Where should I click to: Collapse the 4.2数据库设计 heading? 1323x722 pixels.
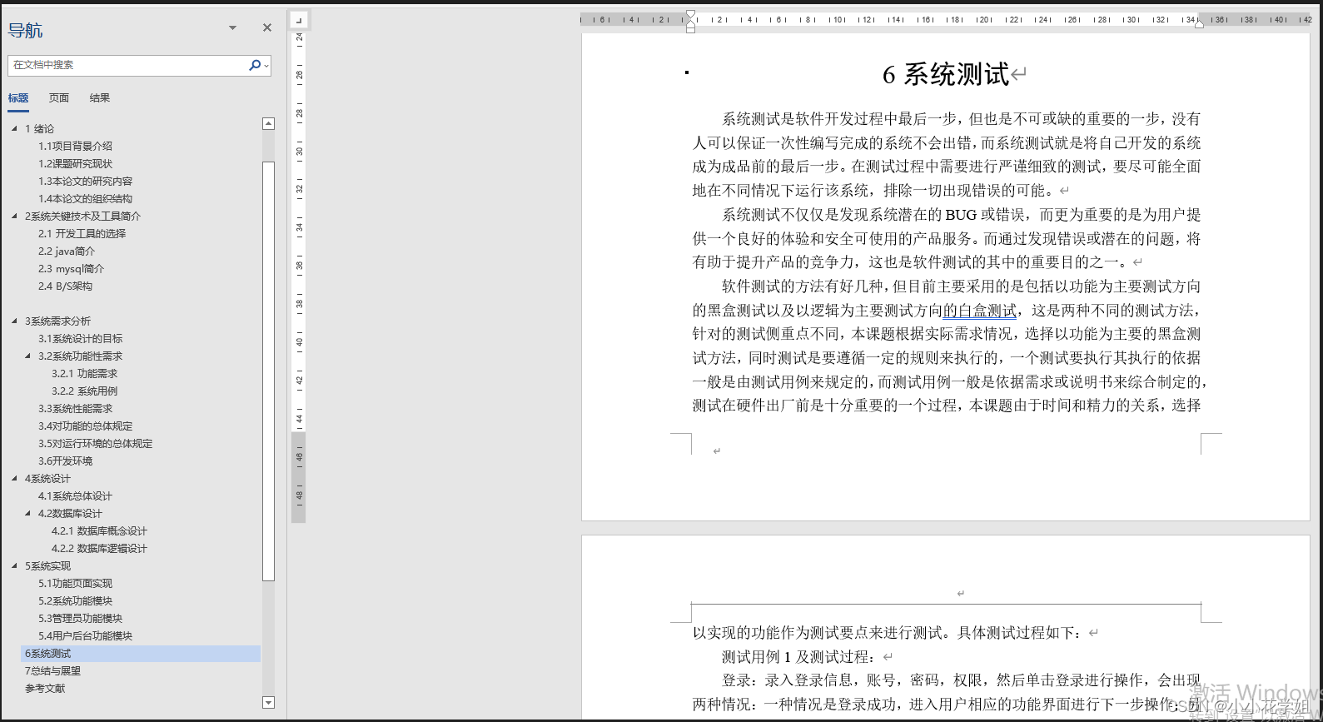(x=27, y=513)
